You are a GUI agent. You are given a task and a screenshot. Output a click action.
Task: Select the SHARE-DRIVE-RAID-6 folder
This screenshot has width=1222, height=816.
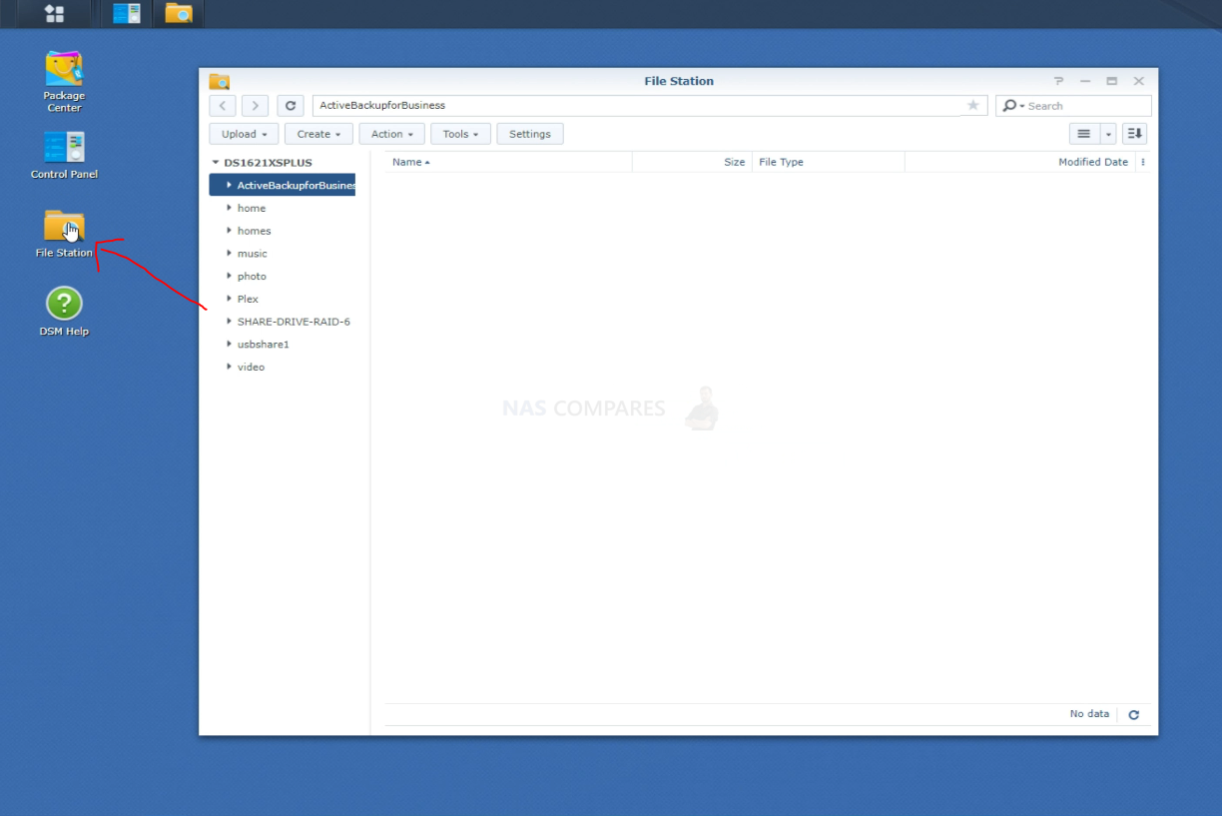(294, 322)
